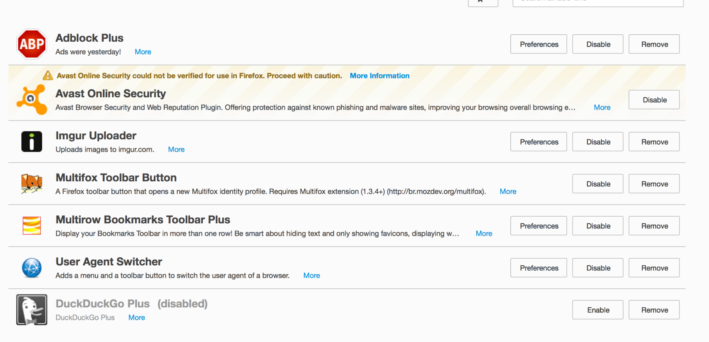Click the Adblock Plus ABP icon
709x342 pixels.
(x=32, y=44)
